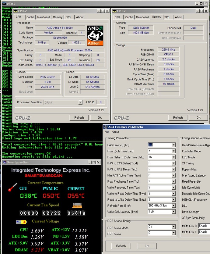Click the Size 1024 MBytes value

[141, 33]
